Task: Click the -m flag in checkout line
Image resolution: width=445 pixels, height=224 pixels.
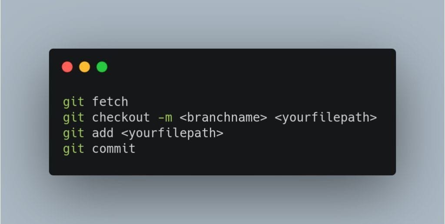Action: (165, 118)
